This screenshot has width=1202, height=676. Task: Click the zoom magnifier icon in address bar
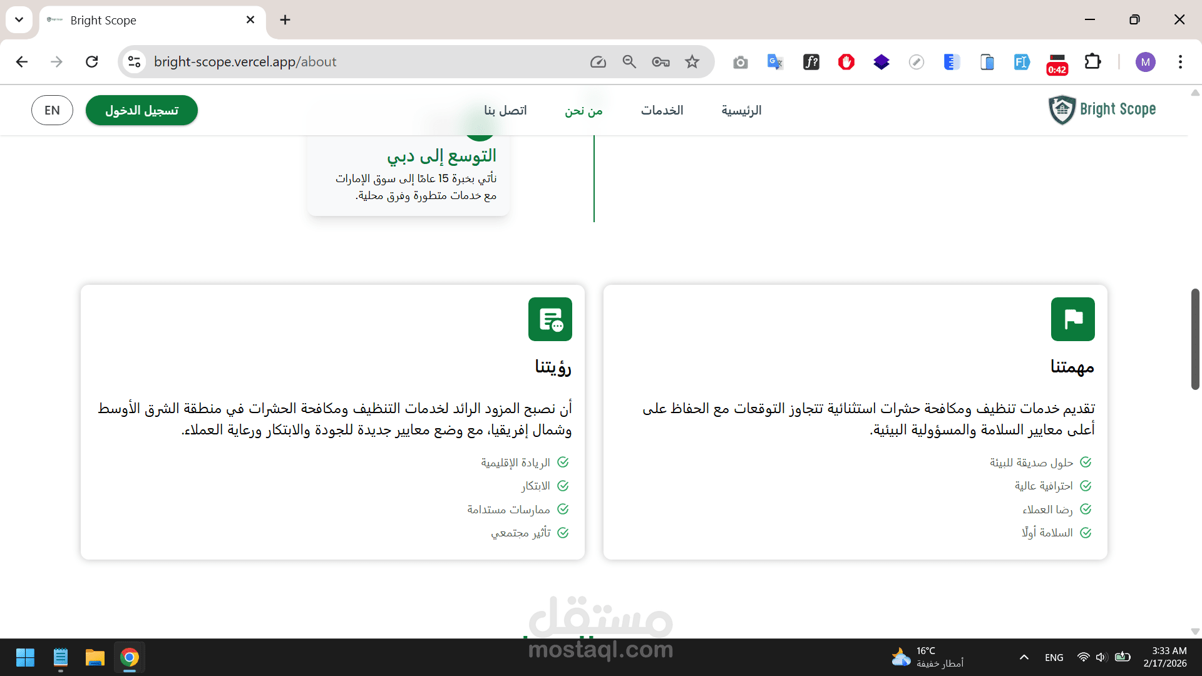tap(629, 62)
